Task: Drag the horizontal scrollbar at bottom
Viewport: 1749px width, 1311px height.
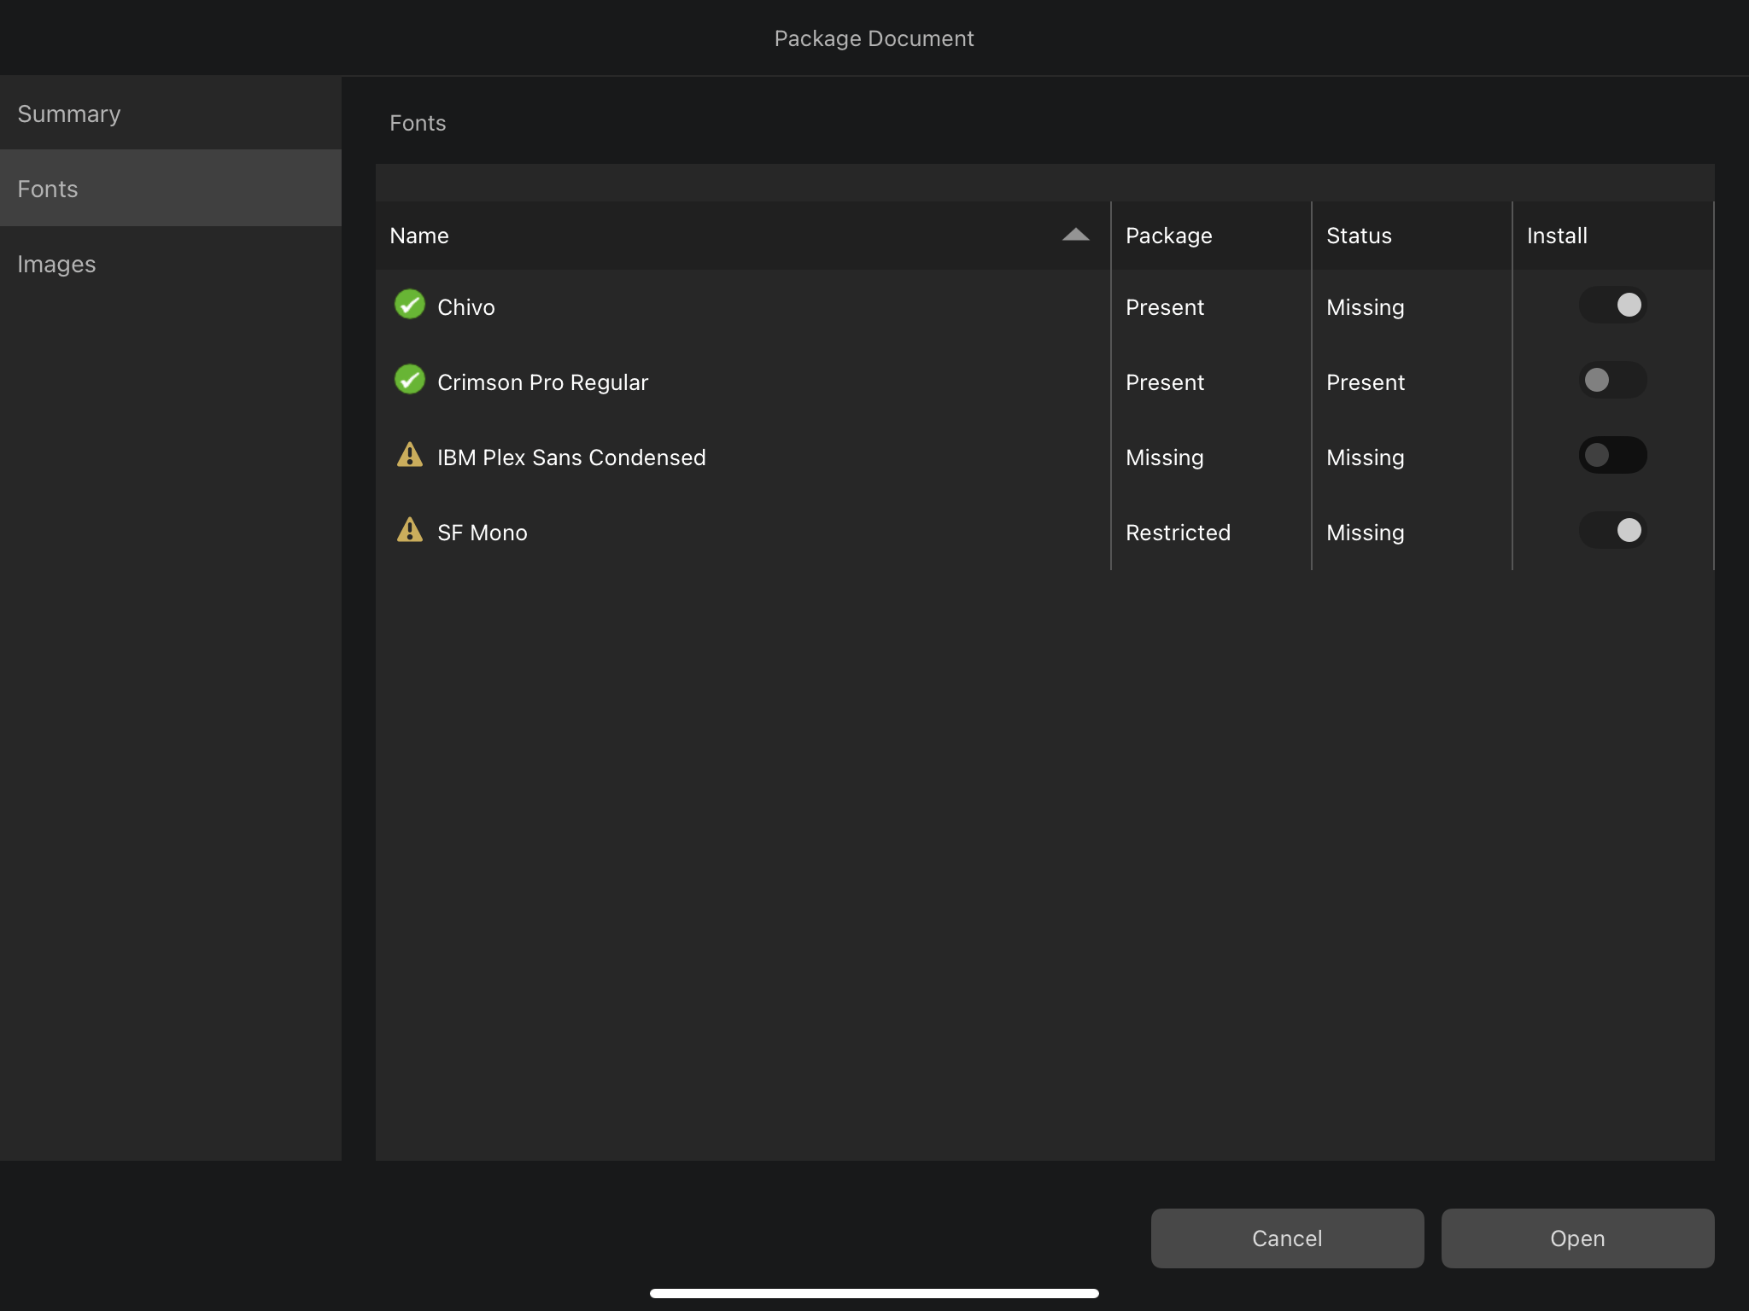Action: [874, 1291]
